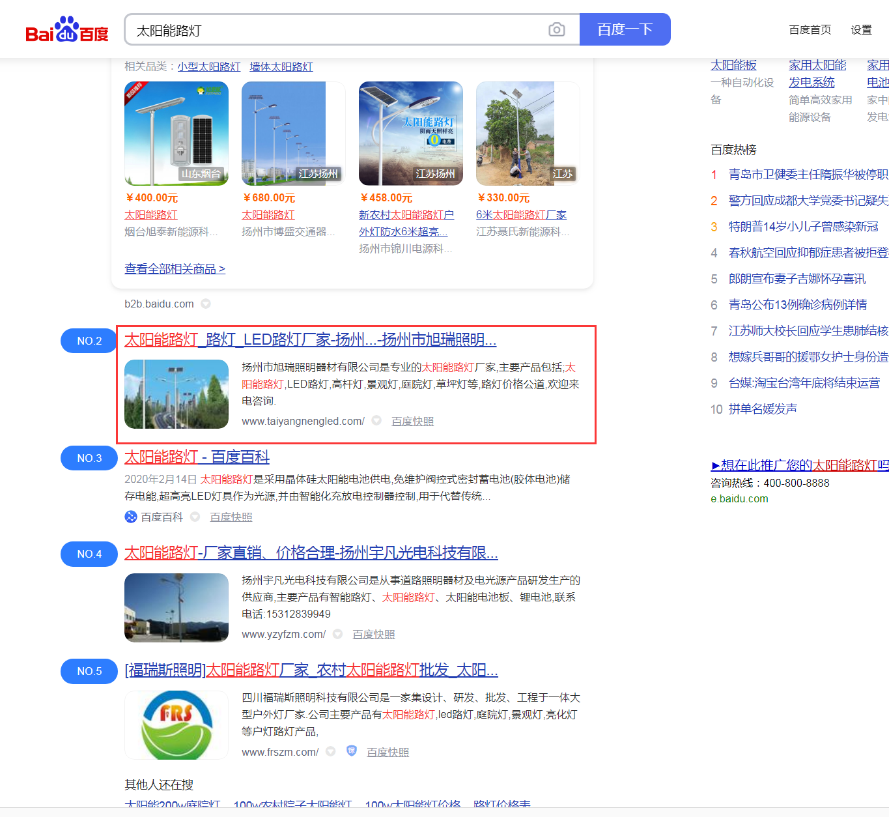Open the ¥330.00 江苏 product image
The width and height of the screenshot is (889, 817).
(x=528, y=134)
